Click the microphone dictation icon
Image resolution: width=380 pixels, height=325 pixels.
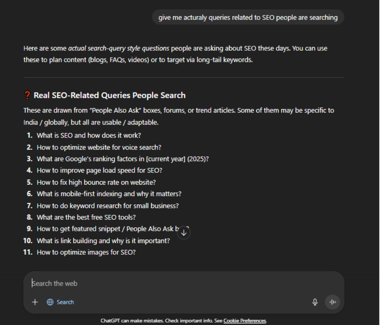pos(315,302)
